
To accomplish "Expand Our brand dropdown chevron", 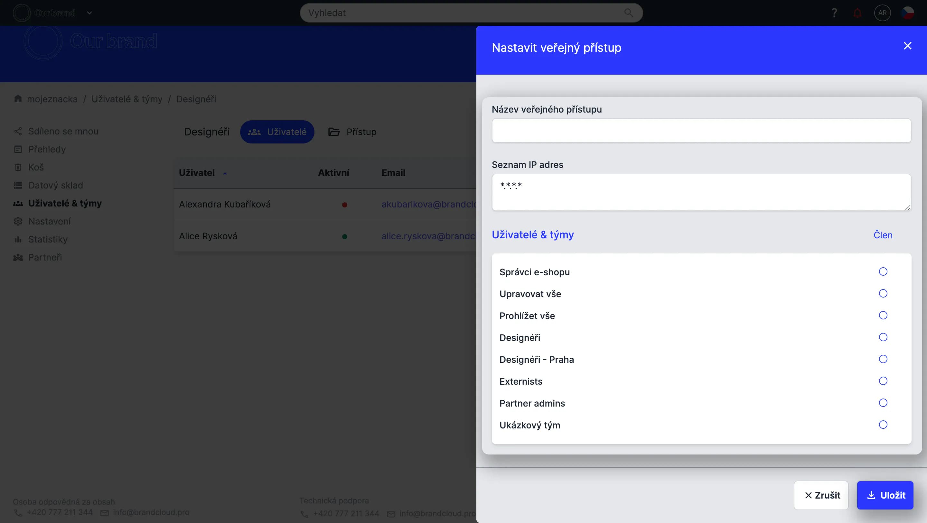I will tap(89, 13).
